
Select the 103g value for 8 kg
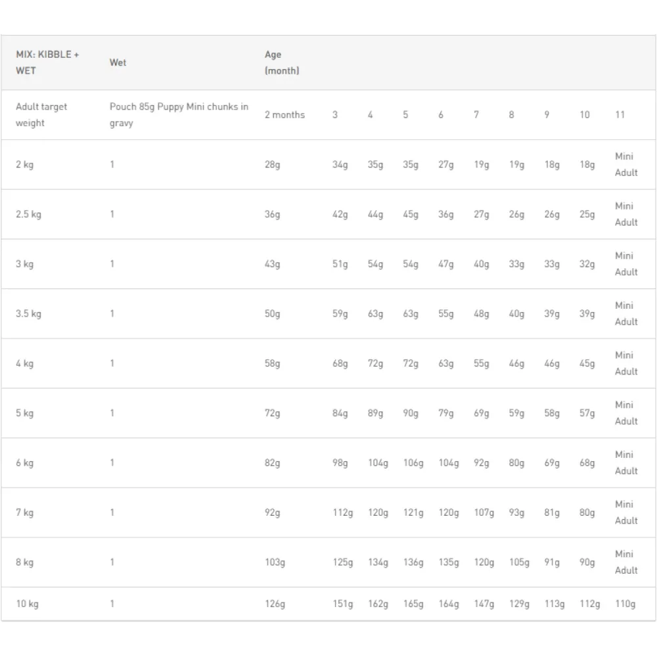click(x=275, y=562)
